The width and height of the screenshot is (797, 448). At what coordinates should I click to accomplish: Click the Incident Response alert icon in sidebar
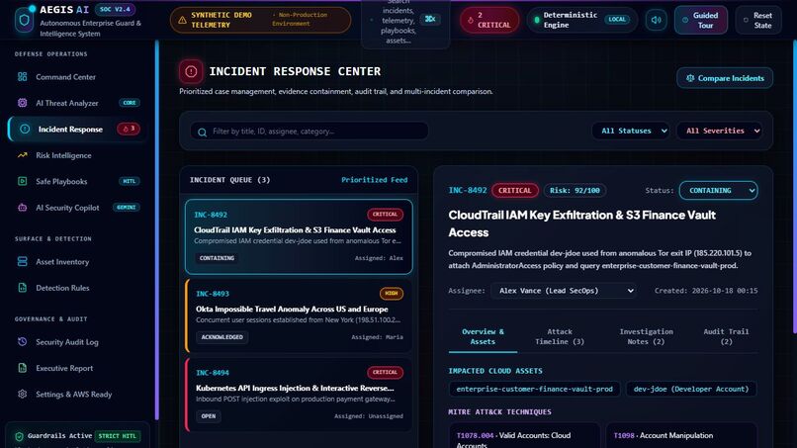(25, 130)
